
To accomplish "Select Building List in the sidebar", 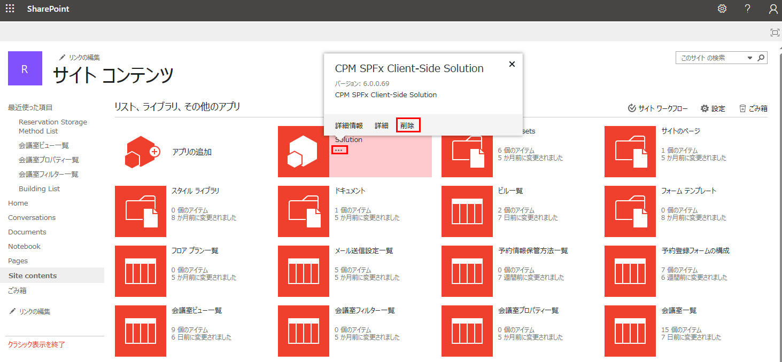I will click(40, 188).
